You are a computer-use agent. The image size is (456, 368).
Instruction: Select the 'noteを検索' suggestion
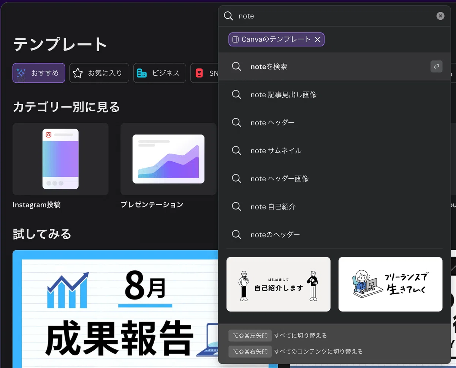coord(334,67)
